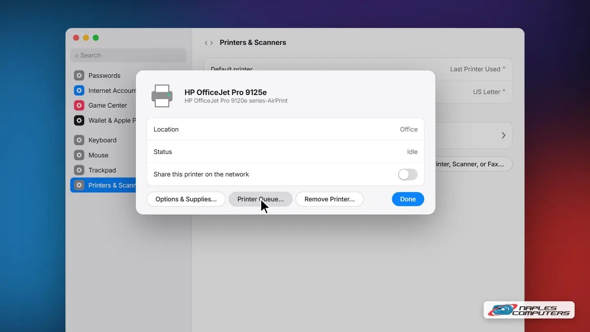The width and height of the screenshot is (590, 332).
Task: Click the Trackpad sidebar icon
Action: [79, 170]
